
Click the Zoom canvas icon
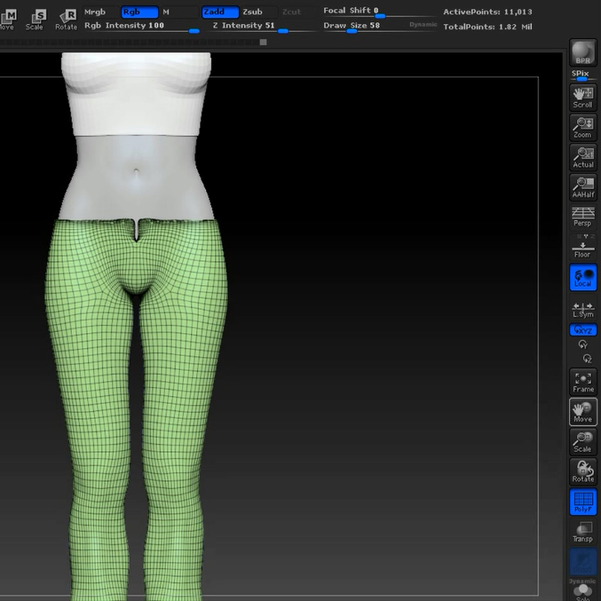[583, 128]
